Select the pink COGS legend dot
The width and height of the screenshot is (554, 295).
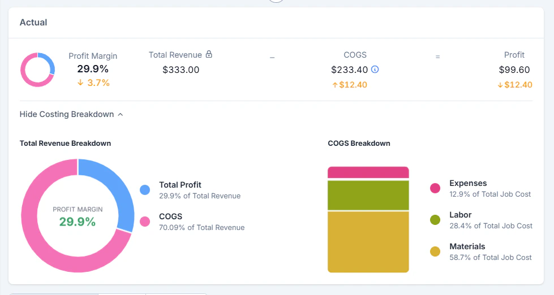point(145,222)
